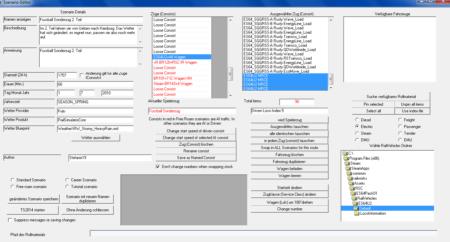Select the RailVehicles folder icon
This screenshot has width=450, height=242.
pos(354,198)
